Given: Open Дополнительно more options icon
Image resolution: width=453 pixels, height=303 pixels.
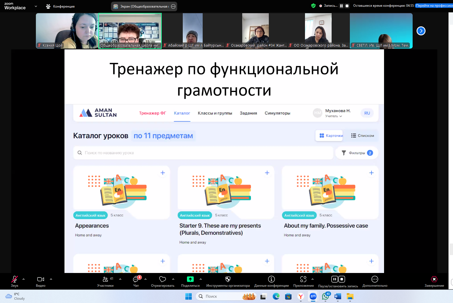Looking at the screenshot, I should (375, 279).
